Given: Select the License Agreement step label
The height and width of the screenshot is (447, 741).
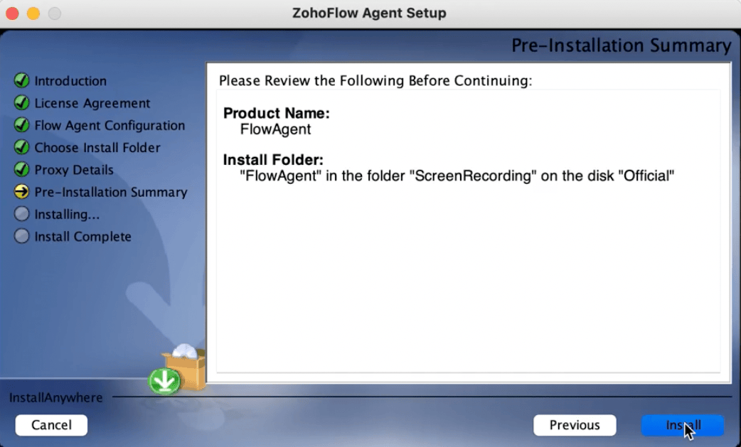Looking at the screenshot, I should point(92,103).
